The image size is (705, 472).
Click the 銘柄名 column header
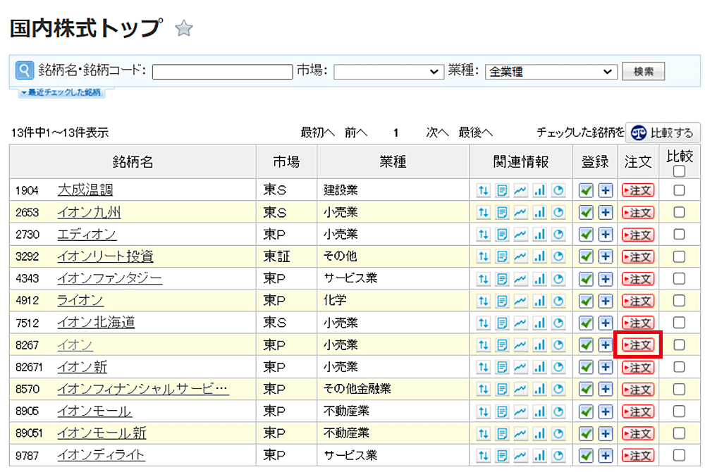[133, 161]
